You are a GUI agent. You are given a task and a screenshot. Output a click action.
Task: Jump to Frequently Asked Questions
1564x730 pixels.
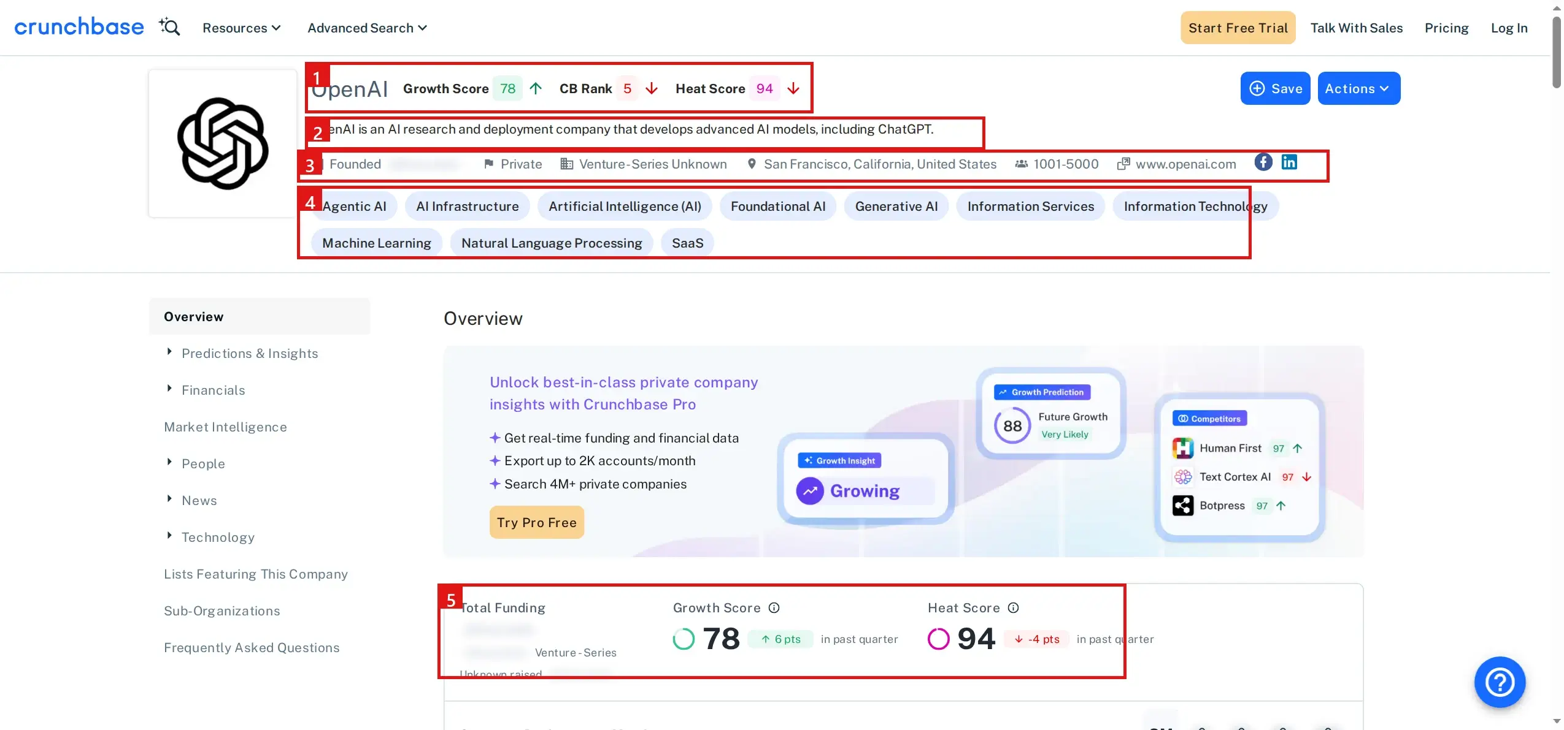click(252, 648)
